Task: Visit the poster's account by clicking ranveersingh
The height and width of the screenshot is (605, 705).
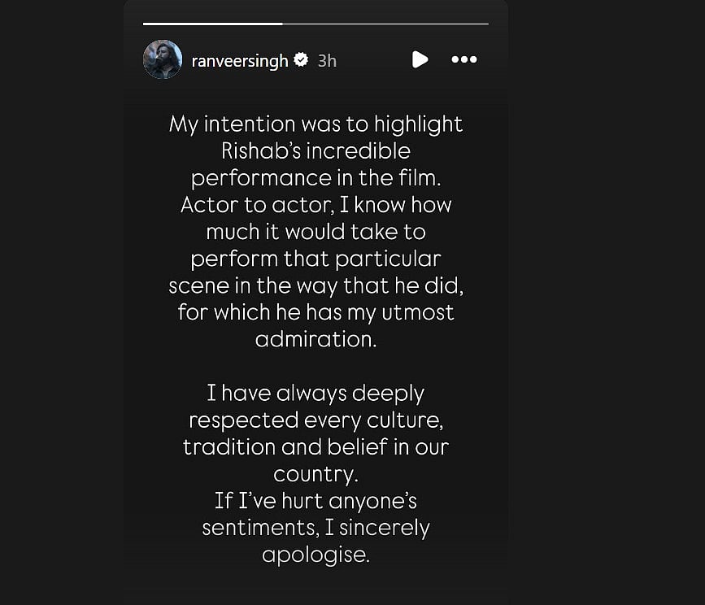Action: coord(240,59)
